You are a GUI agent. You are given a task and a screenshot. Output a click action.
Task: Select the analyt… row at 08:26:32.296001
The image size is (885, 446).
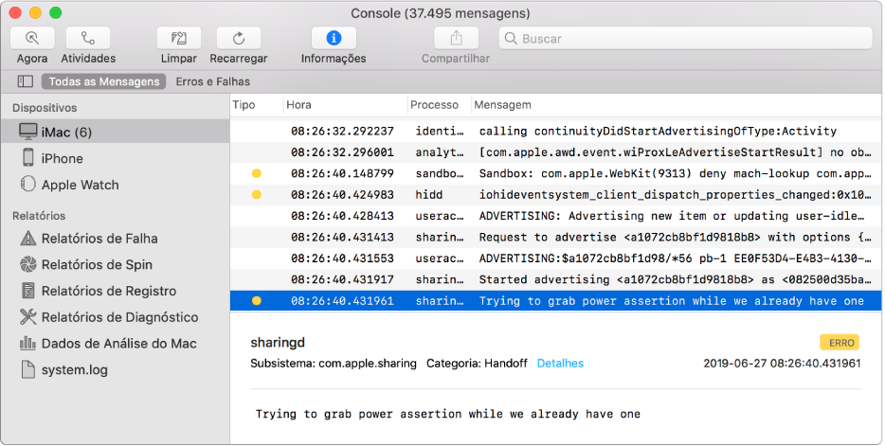tap(555, 152)
